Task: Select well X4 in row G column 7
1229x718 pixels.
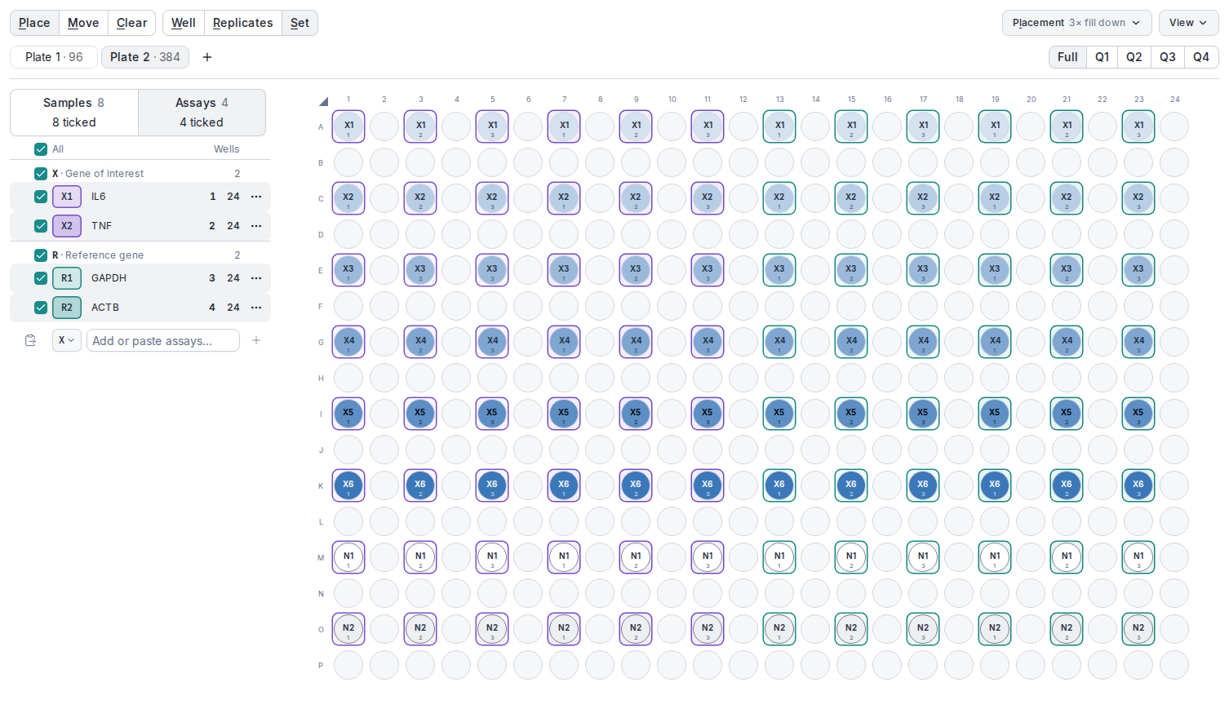Action: (564, 342)
